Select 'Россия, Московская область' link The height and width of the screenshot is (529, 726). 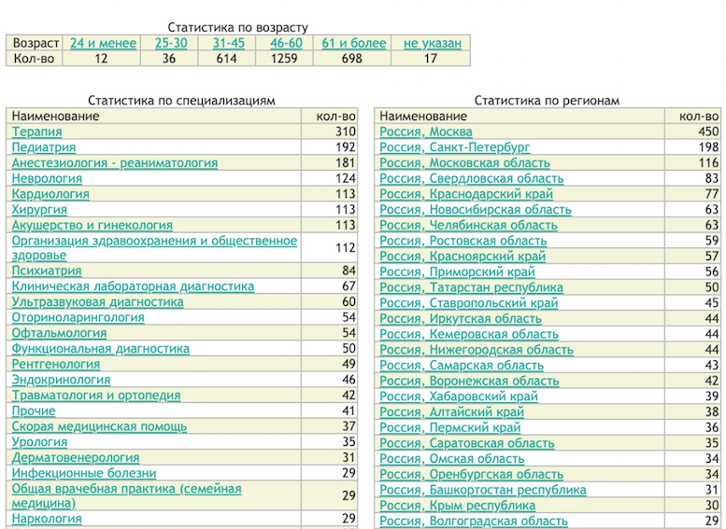click(465, 162)
